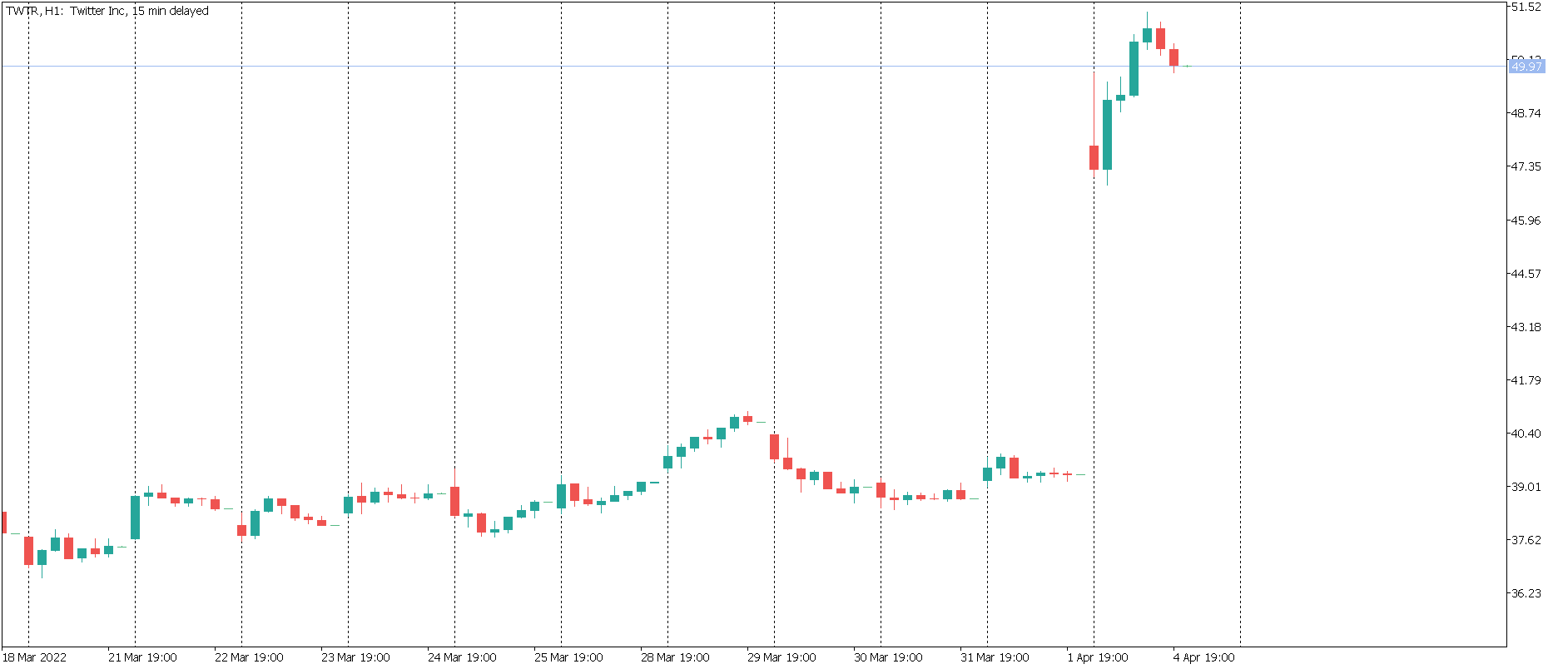1558x669 pixels.
Task: Click the 31 Mar 19:00 time label
Action: point(995,657)
